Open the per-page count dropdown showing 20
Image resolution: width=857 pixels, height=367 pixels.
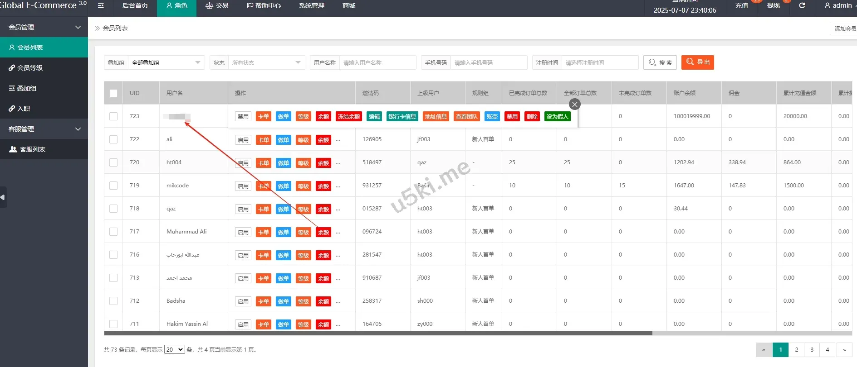click(174, 349)
